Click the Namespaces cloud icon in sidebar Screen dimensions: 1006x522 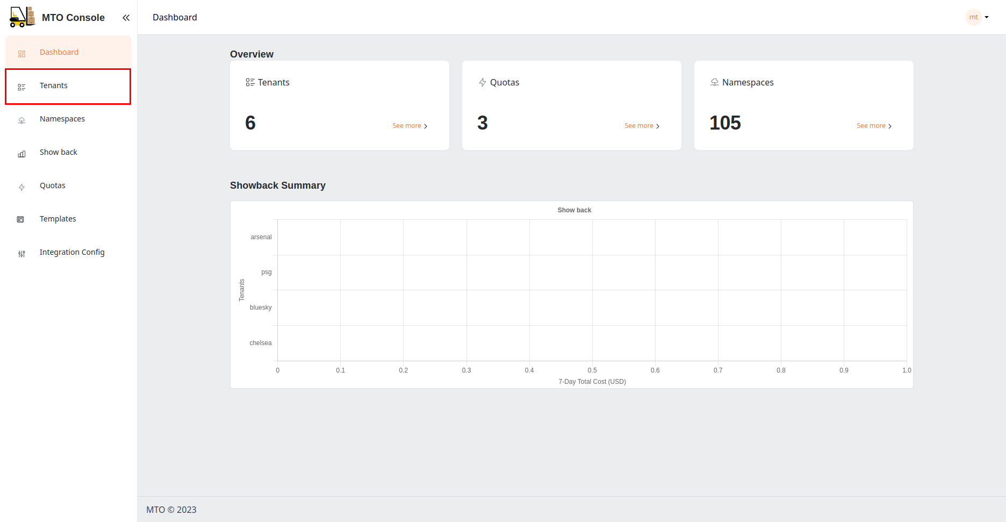(21, 120)
